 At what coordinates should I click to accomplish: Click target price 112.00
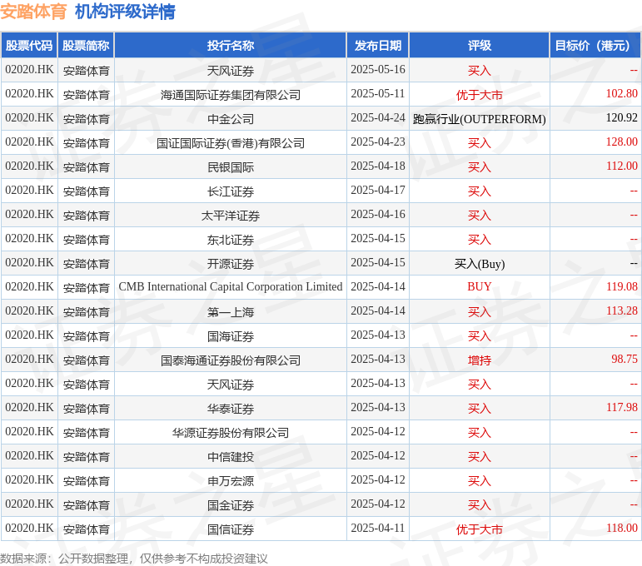coord(621,166)
